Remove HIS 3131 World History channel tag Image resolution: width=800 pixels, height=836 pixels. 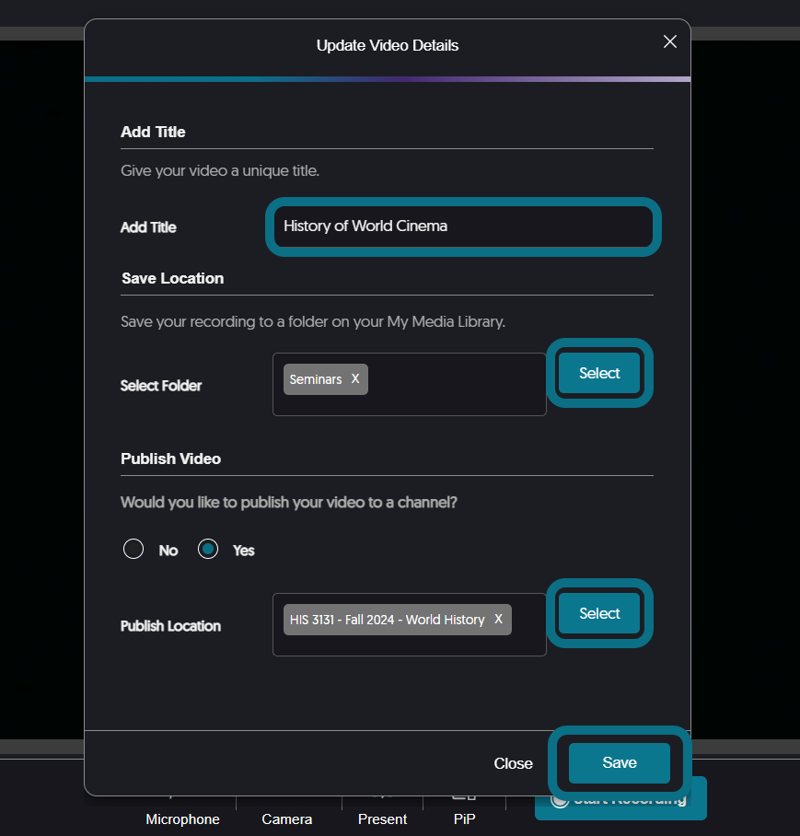tap(498, 619)
